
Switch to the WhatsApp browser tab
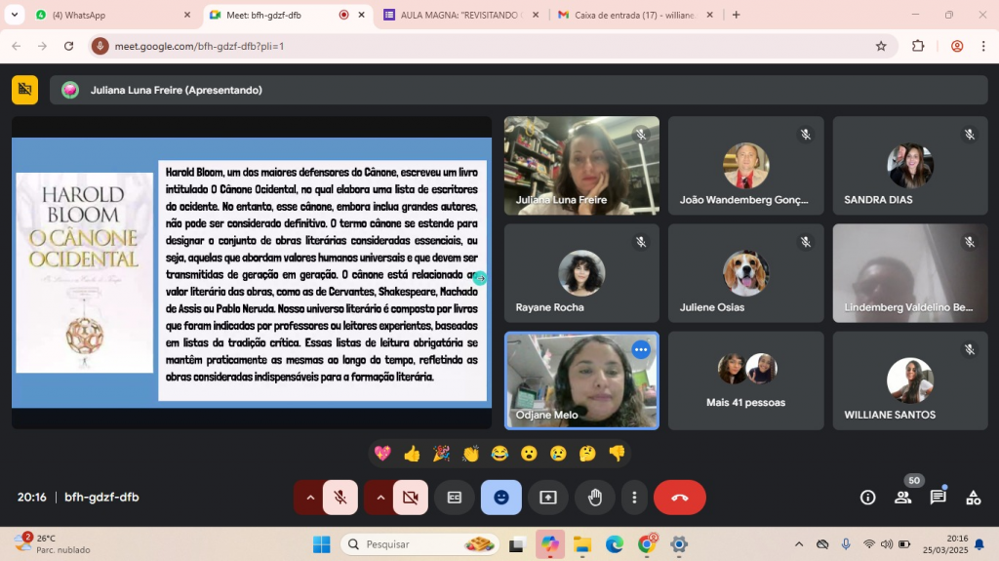tap(107, 16)
